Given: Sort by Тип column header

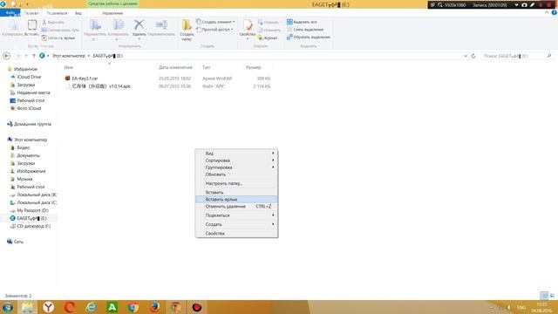Looking at the screenshot, I should click(206, 67).
